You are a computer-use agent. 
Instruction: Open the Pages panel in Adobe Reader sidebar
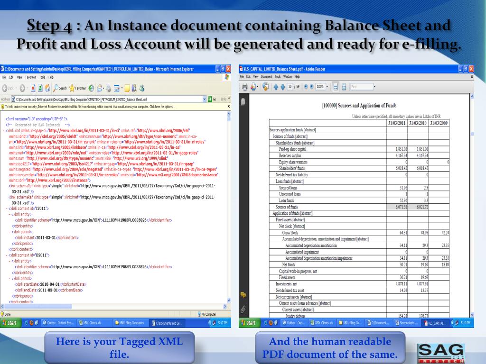click(x=243, y=101)
